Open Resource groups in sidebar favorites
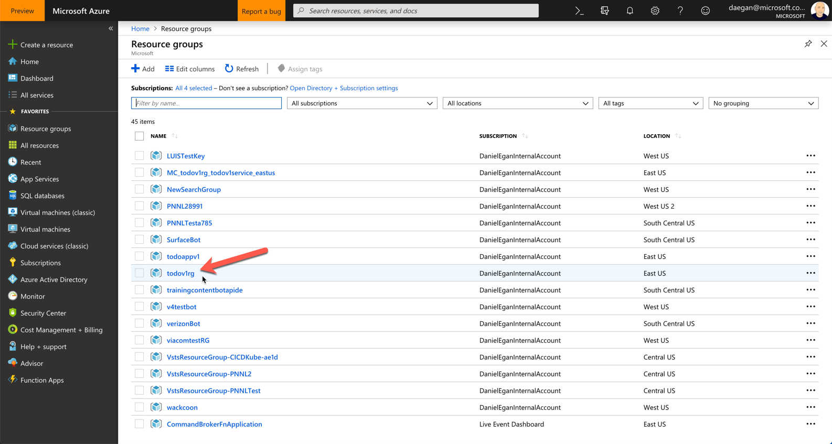Image resolution: width=832 pixels, height=444 pixels. coord(45,128)
